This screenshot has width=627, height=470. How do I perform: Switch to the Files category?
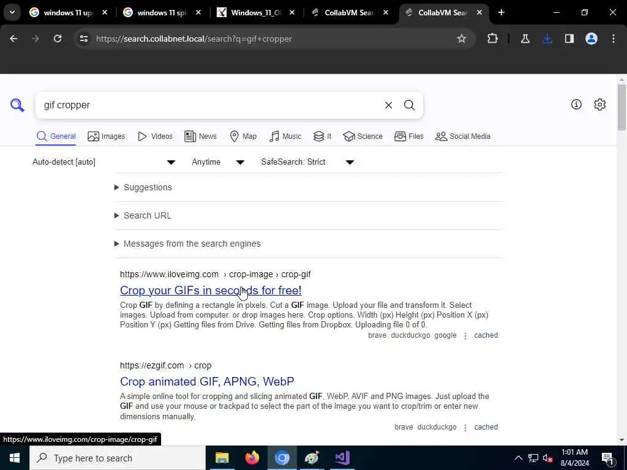[408, 136]
